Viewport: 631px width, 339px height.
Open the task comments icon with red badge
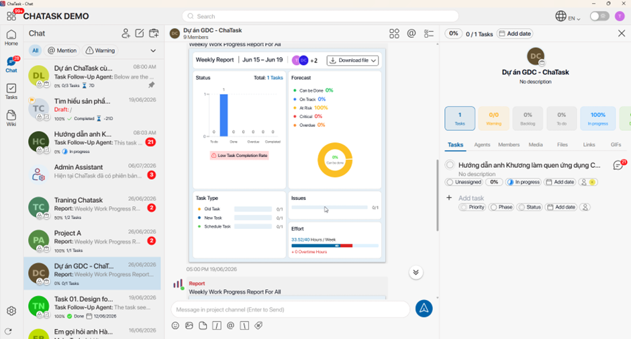pos(618,165)
